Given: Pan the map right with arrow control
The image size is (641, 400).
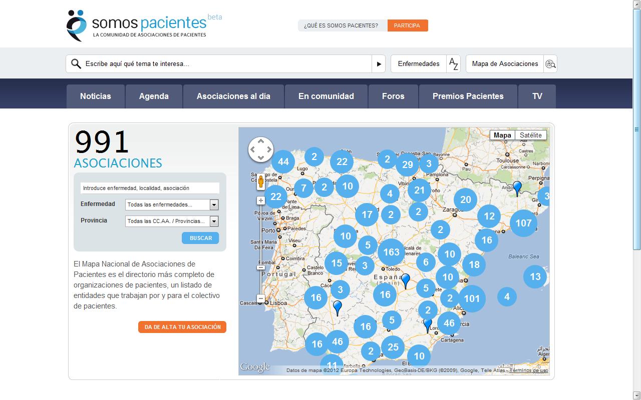Looking at the screenshot, I should [x=269, y=149].
